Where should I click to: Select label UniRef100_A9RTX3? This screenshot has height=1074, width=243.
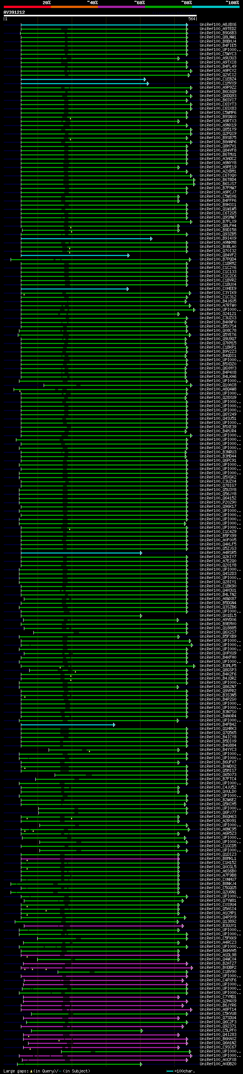coord(218,121)
